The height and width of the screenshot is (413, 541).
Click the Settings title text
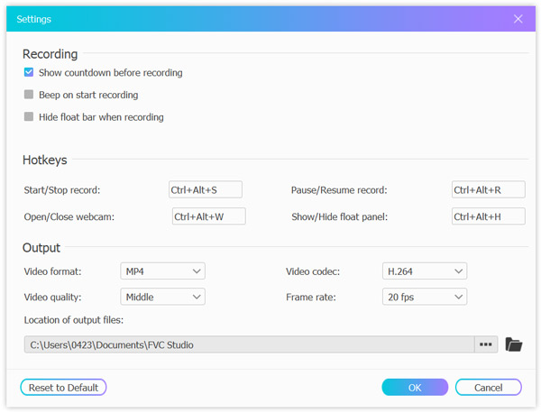point(34,19)
